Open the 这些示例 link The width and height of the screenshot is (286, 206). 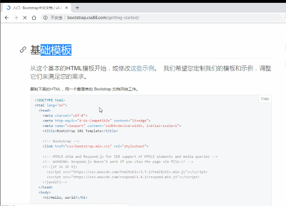[x=142, y=69]
